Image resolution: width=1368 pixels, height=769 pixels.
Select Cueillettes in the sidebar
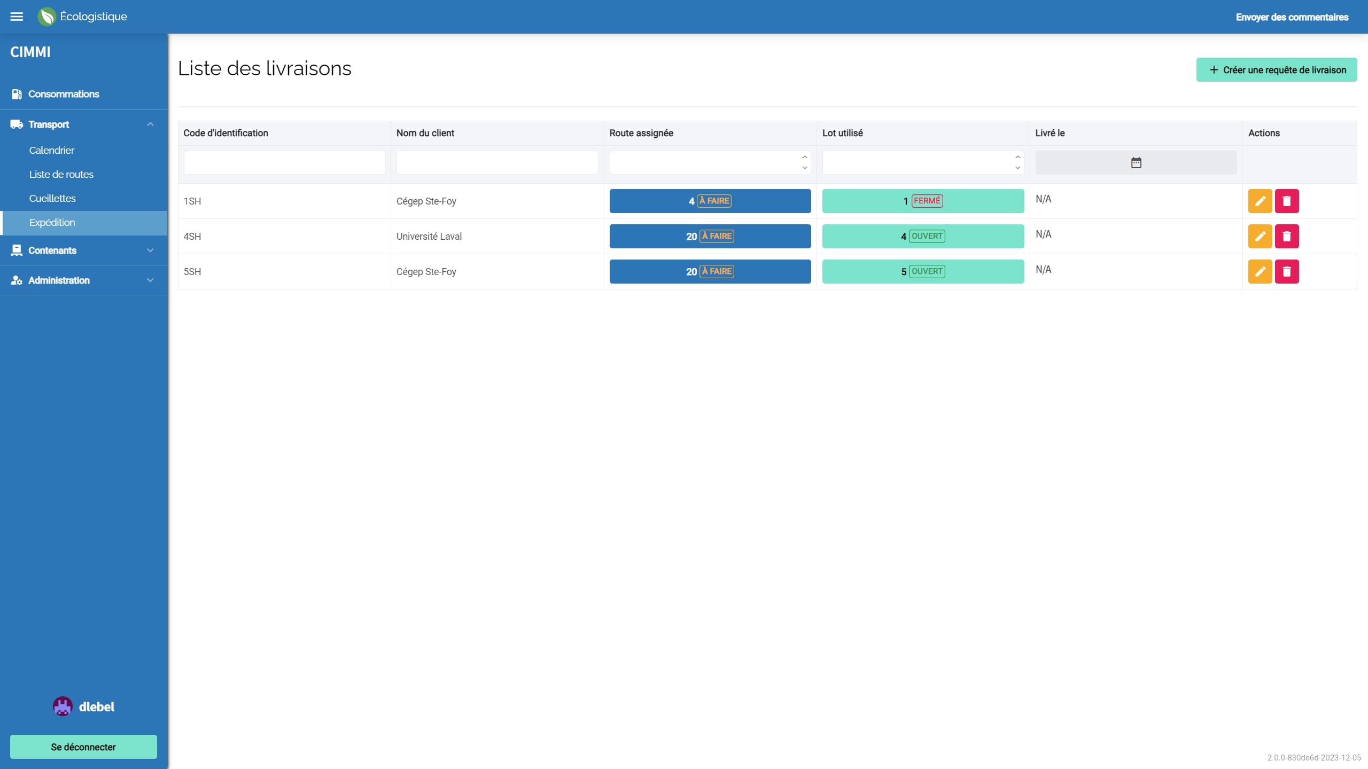(52, 199)
